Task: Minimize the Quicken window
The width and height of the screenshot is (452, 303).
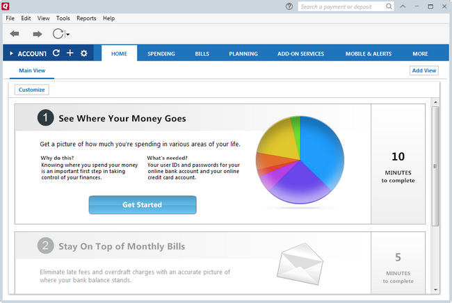Action: tap(417, 6)
